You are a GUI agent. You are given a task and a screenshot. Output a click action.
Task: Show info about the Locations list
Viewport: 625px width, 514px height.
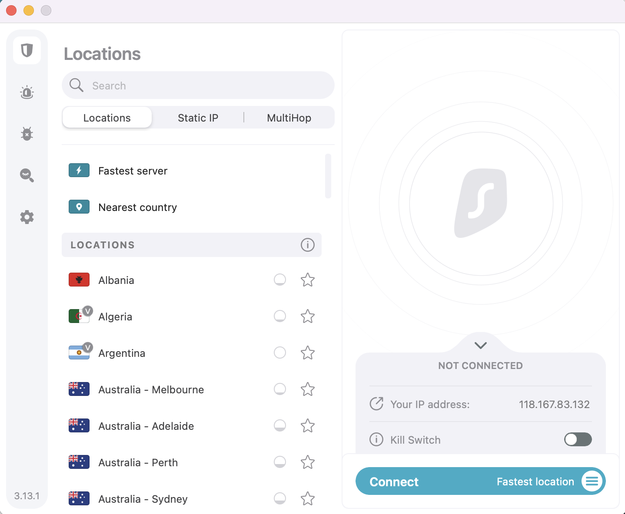click(x=308, y=245)
